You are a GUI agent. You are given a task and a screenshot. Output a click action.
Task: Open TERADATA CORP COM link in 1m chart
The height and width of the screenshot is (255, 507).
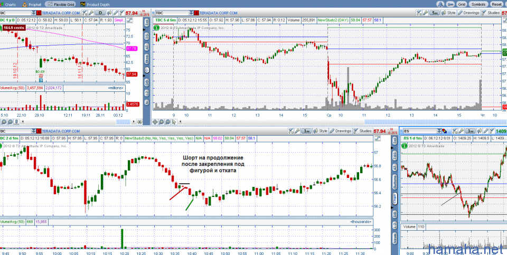61,131
